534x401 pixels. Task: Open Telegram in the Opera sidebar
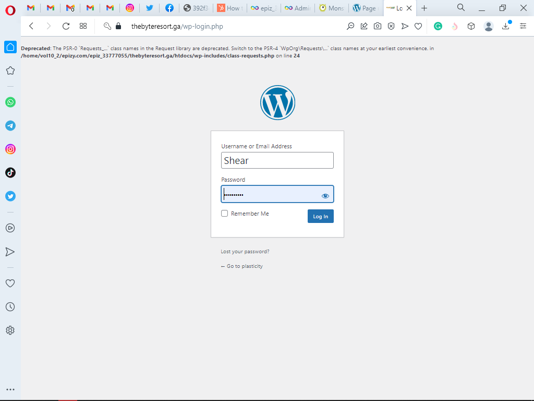click(x=10, y=126)
